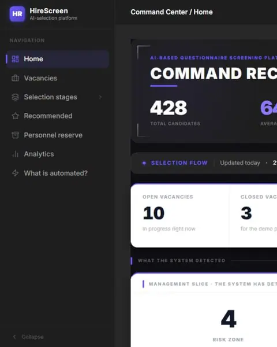The width and height of the screenshot is (277, 347).
Task: Collapse the sidebar navigation
Action: (x=28, y=337)
